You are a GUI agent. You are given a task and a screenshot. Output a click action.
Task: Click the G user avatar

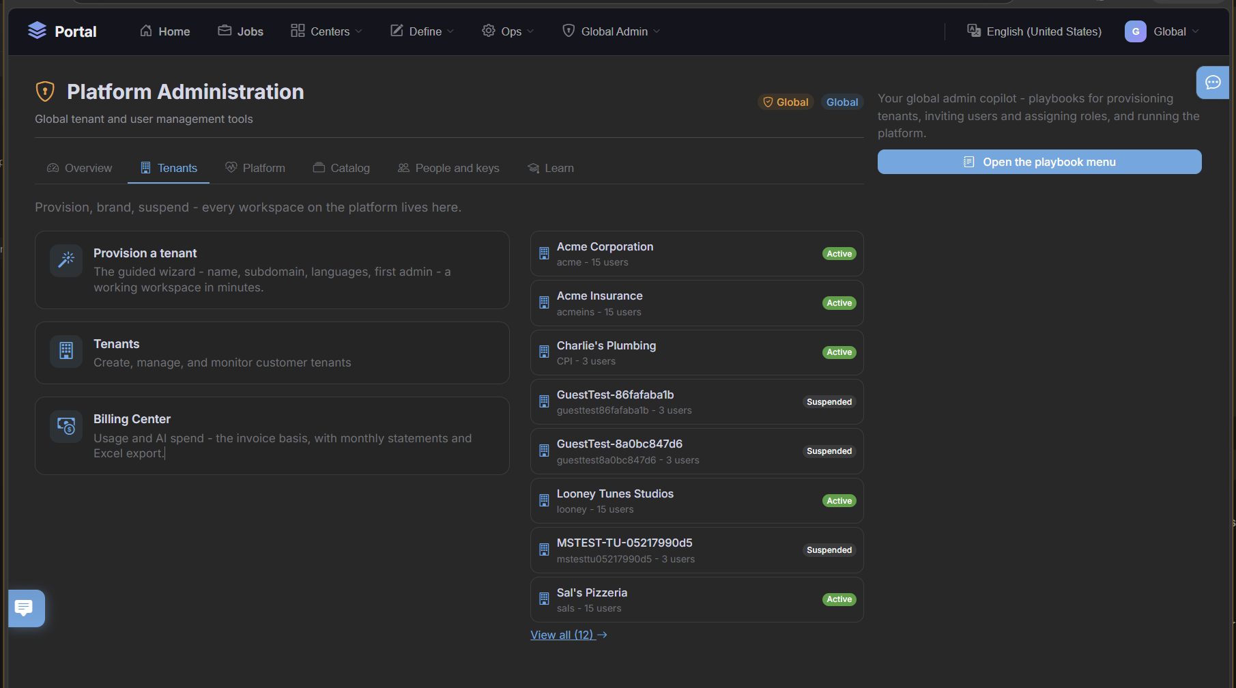click(1136, 31)
